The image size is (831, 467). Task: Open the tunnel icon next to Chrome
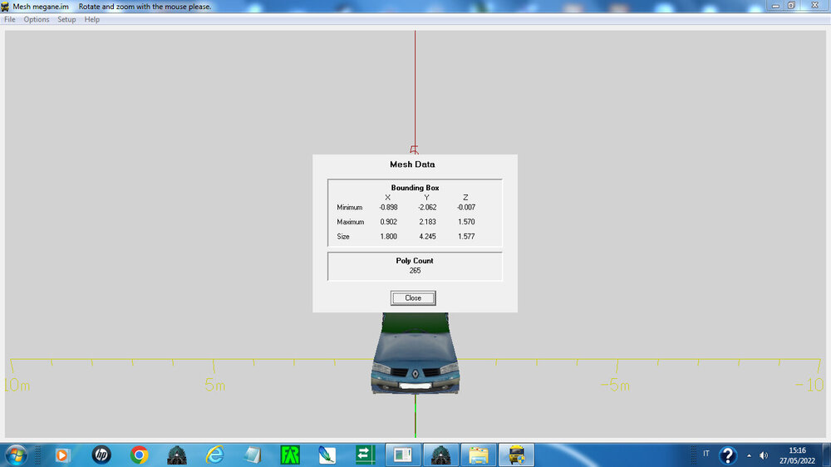177,455
